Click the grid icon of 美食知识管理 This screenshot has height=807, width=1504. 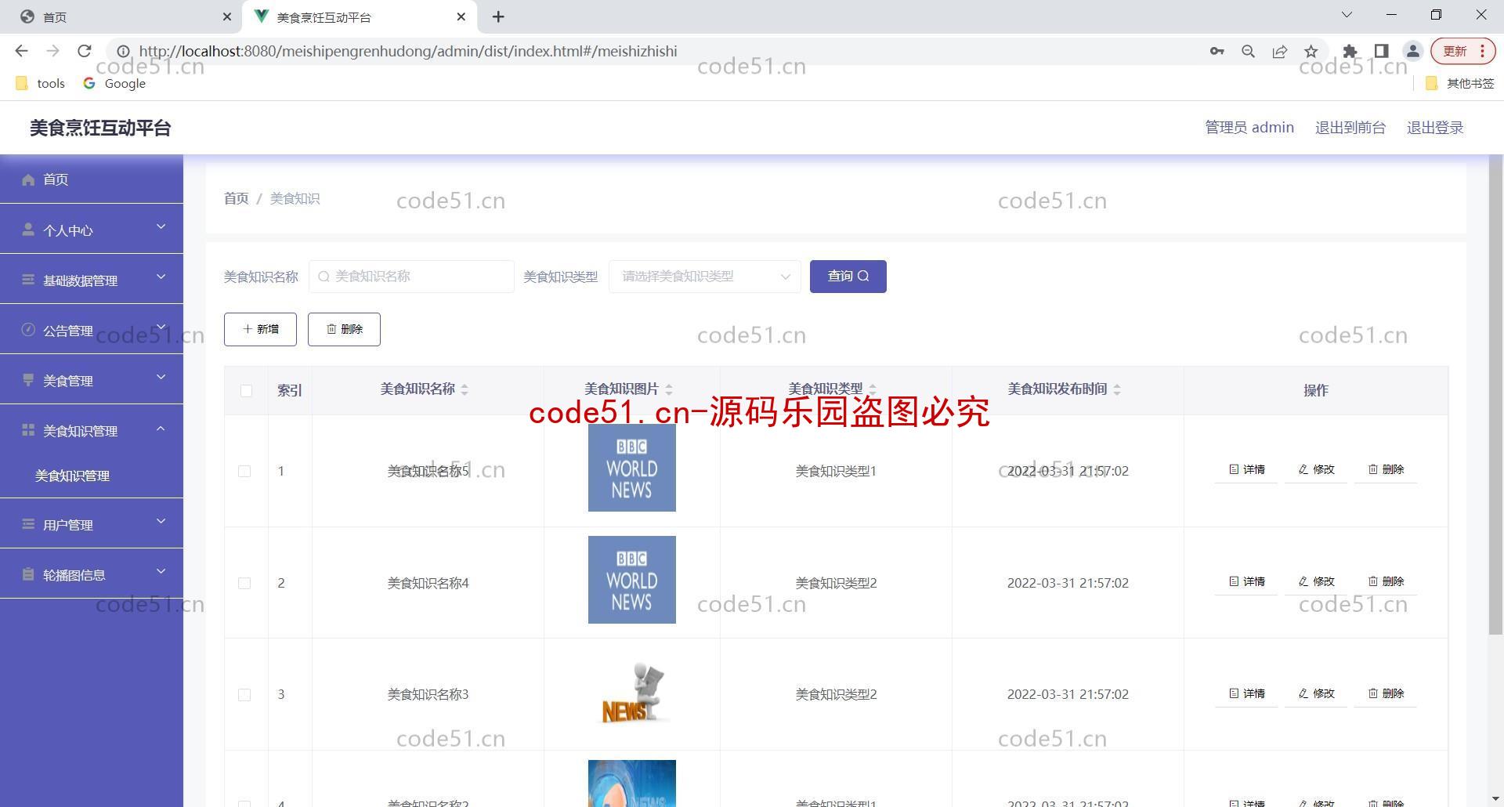pos(28,430)
